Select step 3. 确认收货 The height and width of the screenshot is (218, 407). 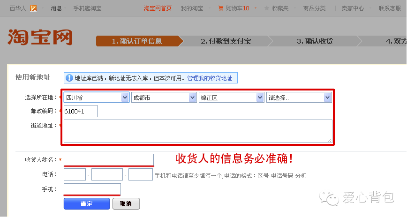point(315,41)
